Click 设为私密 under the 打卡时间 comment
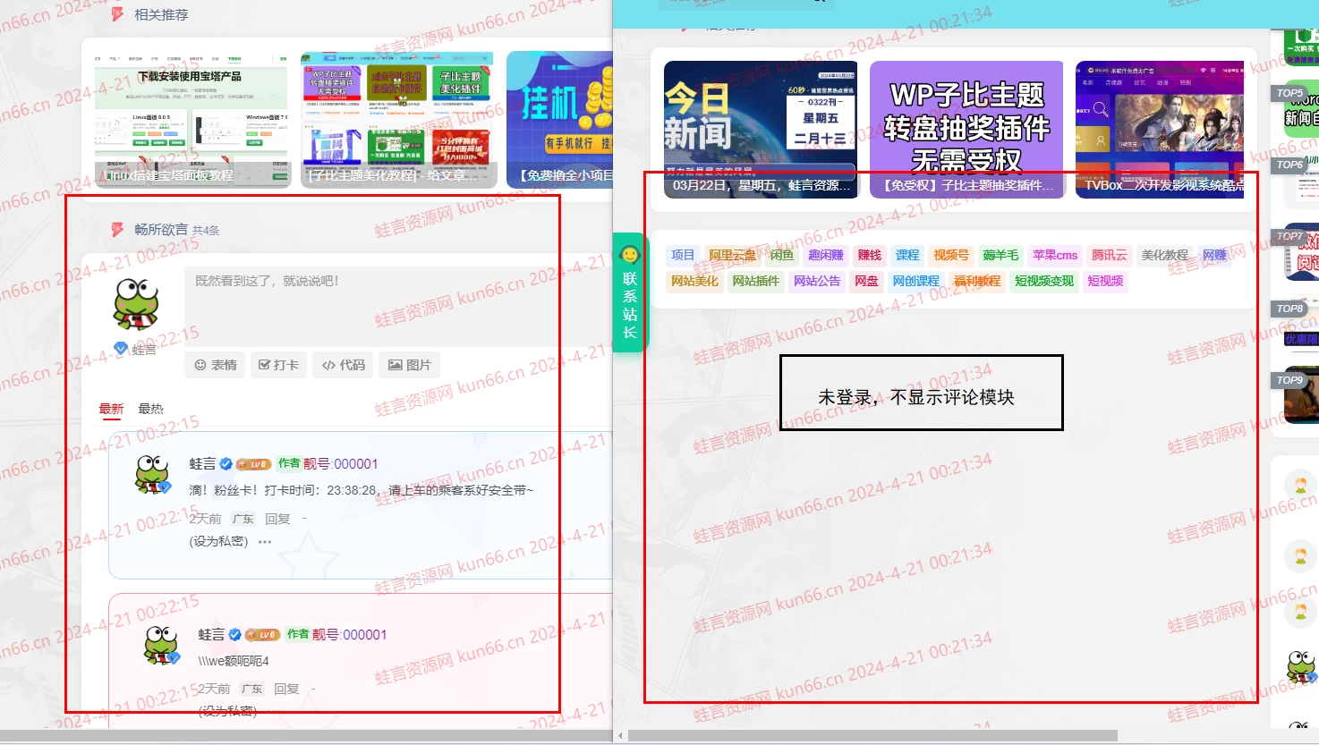 (x=218, y=541)
